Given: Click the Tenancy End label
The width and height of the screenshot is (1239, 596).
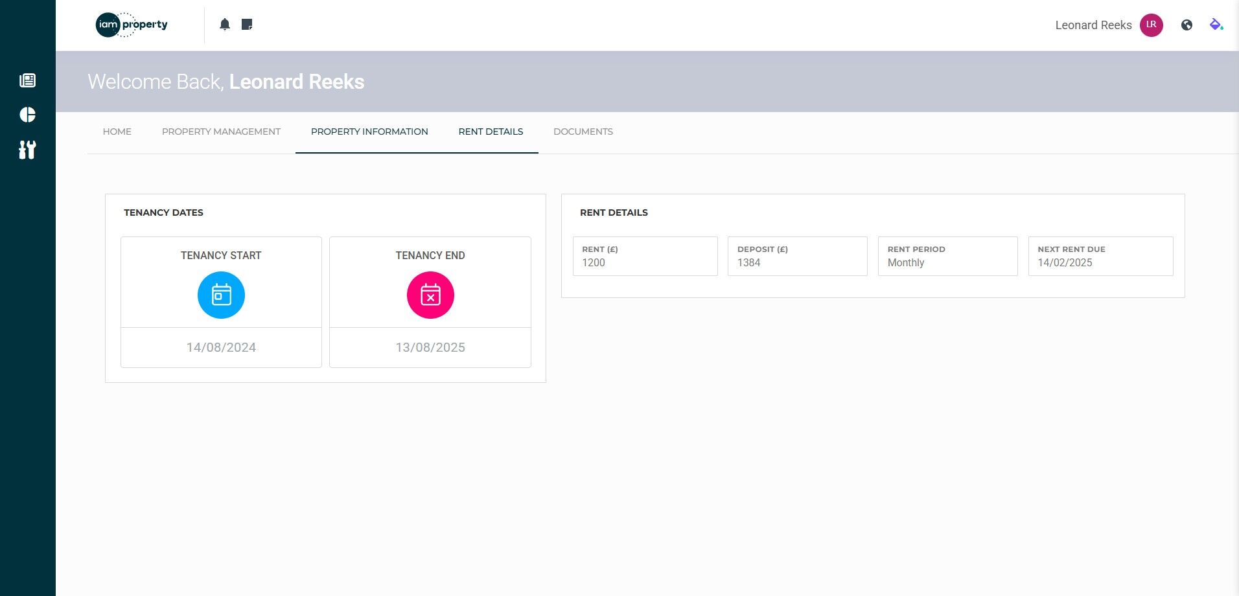Looking at the screenshot, I should point(430,255).
